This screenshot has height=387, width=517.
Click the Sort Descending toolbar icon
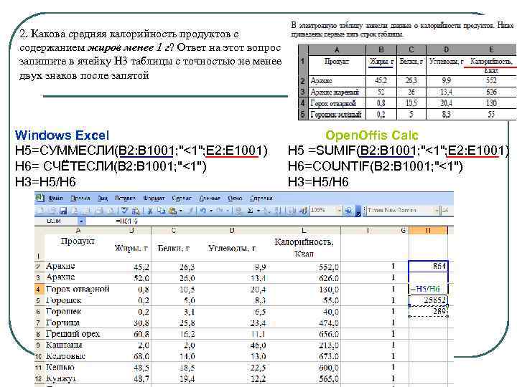tap(277, 211)
